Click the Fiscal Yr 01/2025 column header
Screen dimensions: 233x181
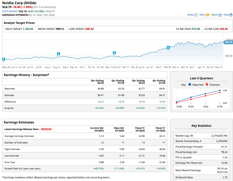[140, 129]
